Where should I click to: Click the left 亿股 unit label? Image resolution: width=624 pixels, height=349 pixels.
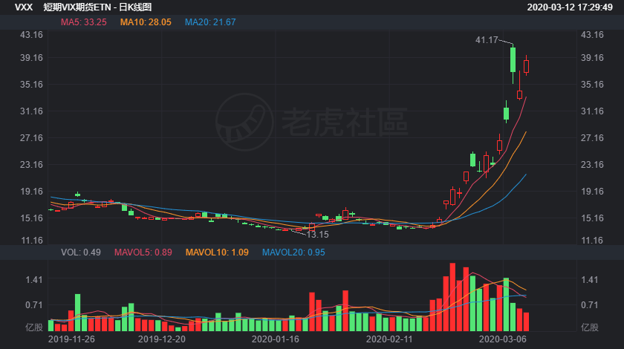pyautogui.click(x=34, y=327)
